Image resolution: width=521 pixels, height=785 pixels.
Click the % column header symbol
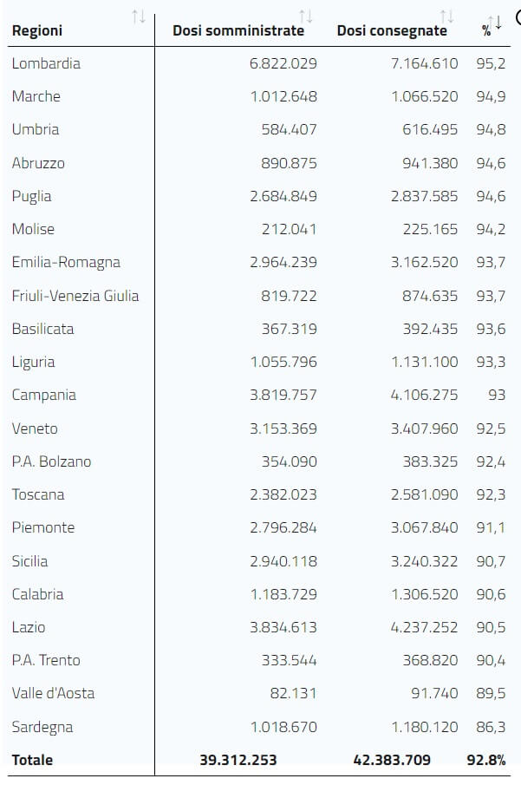485,31
